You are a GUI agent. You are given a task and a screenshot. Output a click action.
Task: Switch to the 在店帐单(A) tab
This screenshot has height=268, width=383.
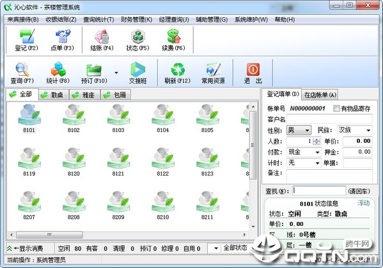(x=320, y=95)
